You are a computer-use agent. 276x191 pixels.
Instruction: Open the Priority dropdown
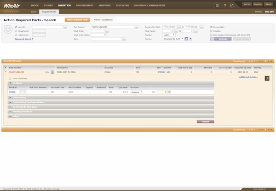[x=166, y=35]
